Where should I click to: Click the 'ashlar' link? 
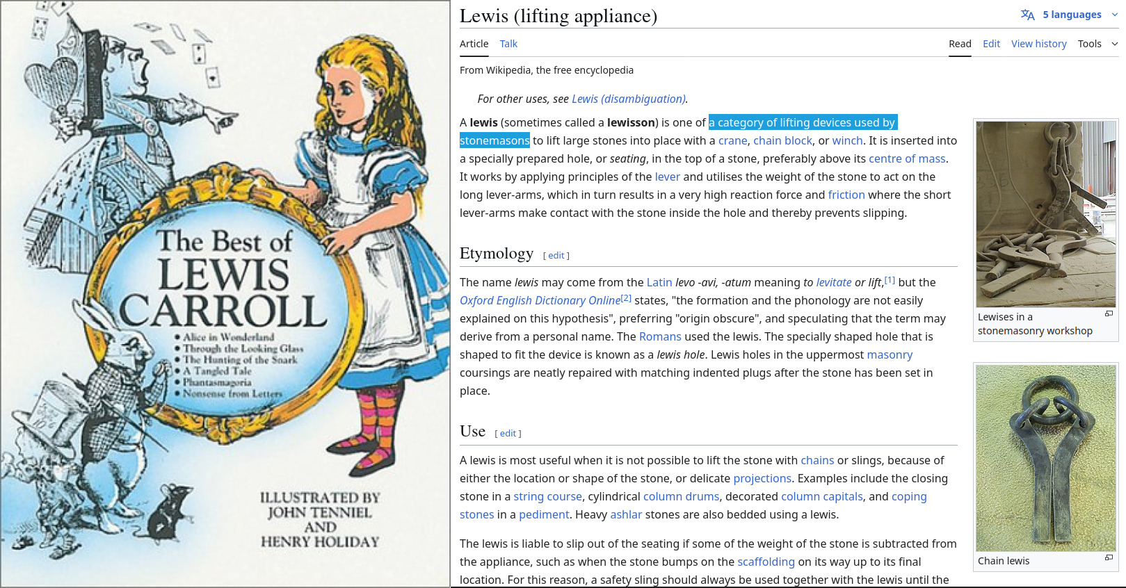626,514
